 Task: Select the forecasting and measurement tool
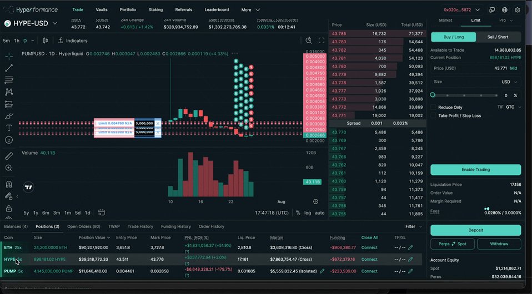pos(9,104)
